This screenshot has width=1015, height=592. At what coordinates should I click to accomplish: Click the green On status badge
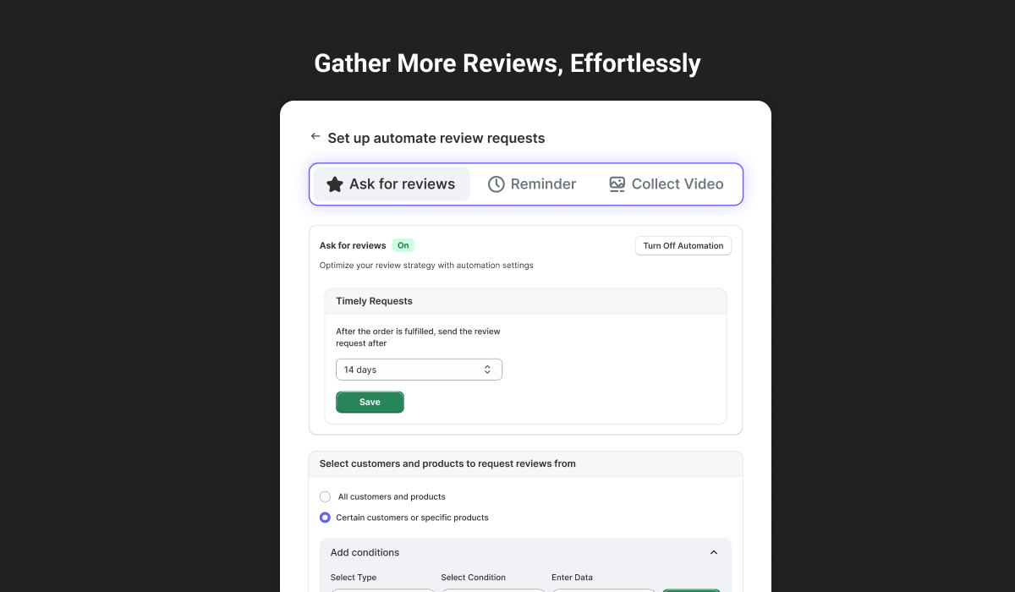point(403,246)
